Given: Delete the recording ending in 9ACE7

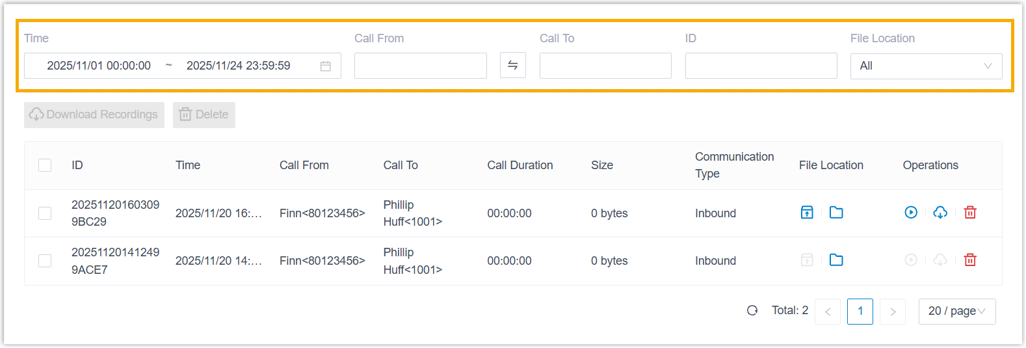Looking at the screenshot, I should [x=970, y=260].
